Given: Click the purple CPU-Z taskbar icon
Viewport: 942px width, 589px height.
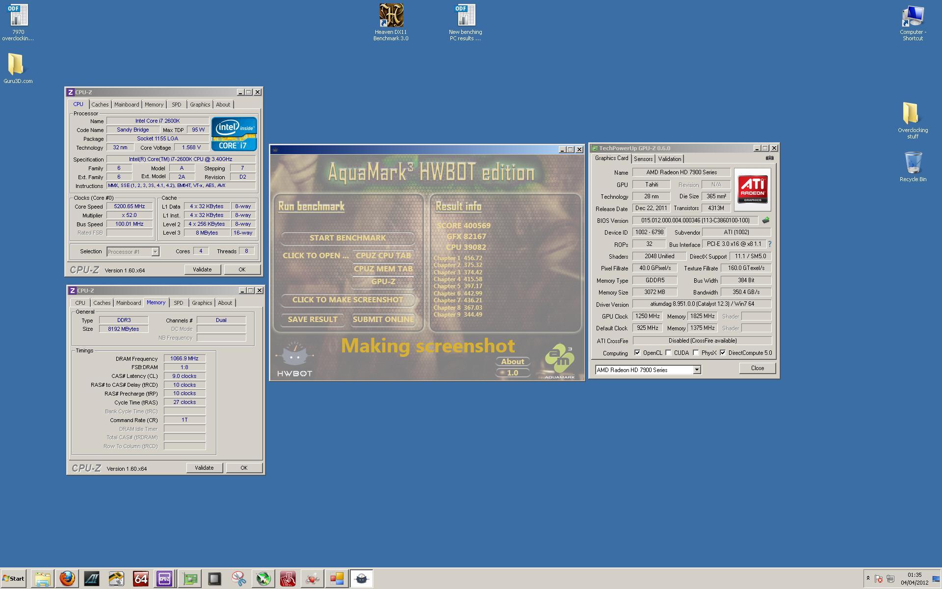Looking at the screenshot, I should tap(164, 579).
